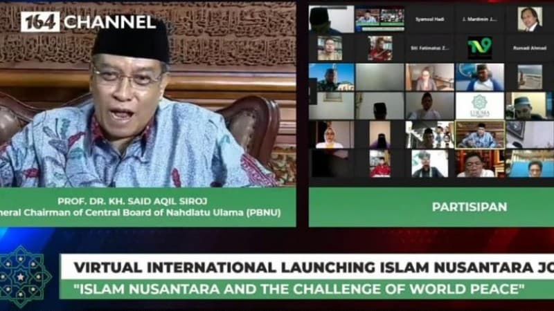Select the beach photo participant tile
This screenshot has width=554, height=311.
(x=530, y=77)
